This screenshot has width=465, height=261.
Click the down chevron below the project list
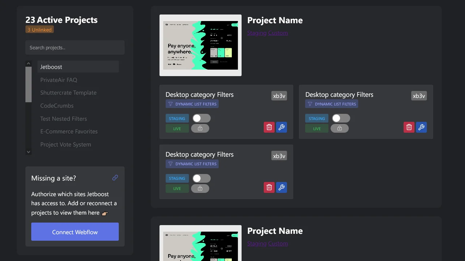click(28, 152)
